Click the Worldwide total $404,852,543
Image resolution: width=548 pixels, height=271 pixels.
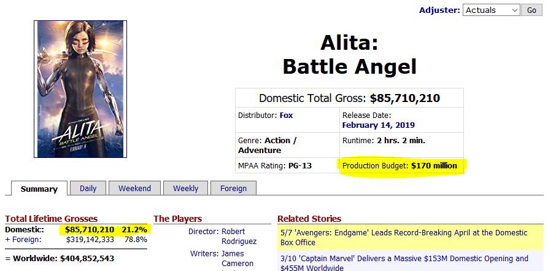click(x=87, y=259)
